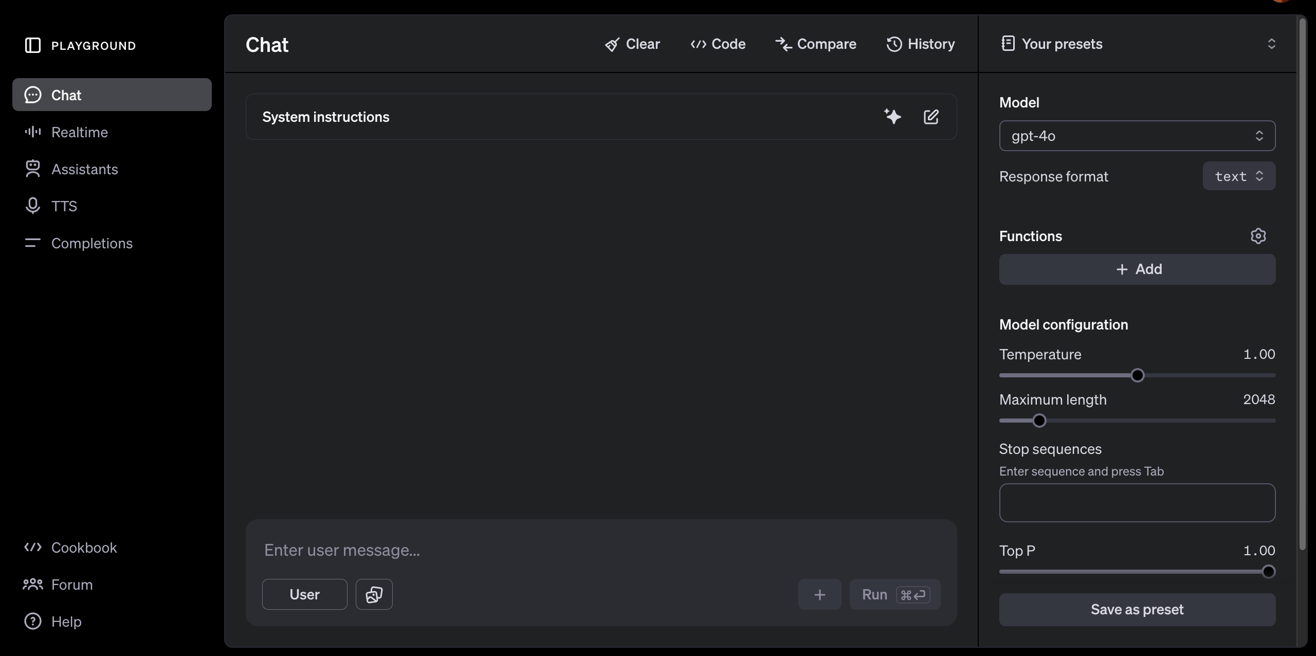Select the Chat tab menu item
This screenshot has width=1316, height=656.
[x=112, y=94]
